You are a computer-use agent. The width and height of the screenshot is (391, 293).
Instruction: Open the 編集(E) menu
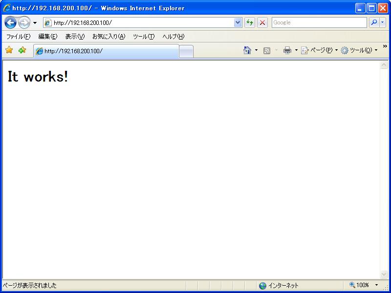coord(47,37)
